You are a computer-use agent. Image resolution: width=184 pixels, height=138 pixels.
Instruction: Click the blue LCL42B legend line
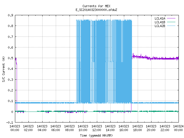click(x=171, y=26)
